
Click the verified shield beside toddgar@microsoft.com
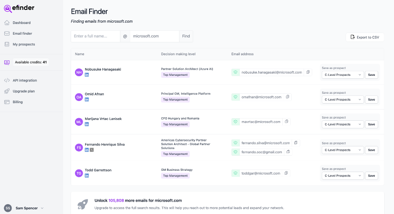pos(236,173)
